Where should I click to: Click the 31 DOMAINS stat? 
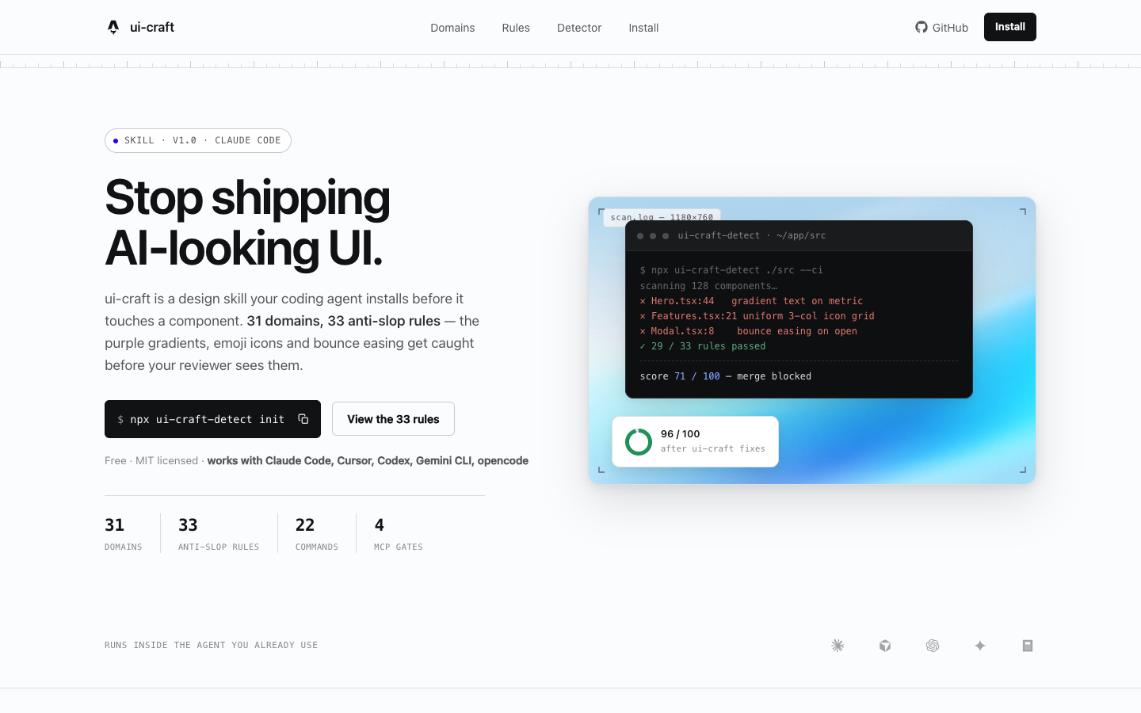[124, 533]
